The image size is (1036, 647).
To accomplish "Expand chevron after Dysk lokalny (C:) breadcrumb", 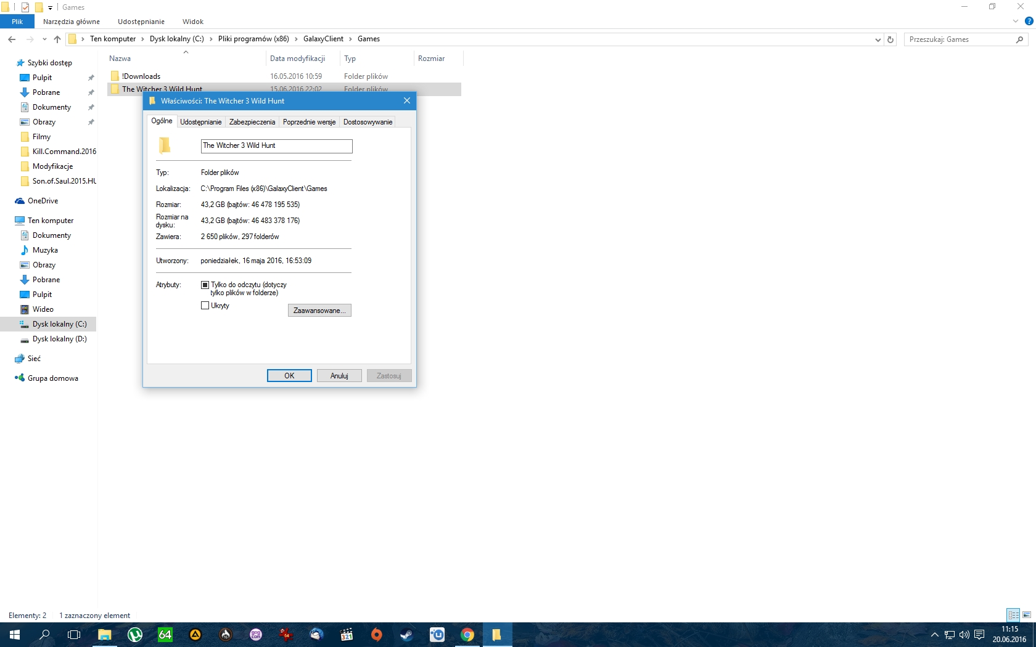I will 211,39.
